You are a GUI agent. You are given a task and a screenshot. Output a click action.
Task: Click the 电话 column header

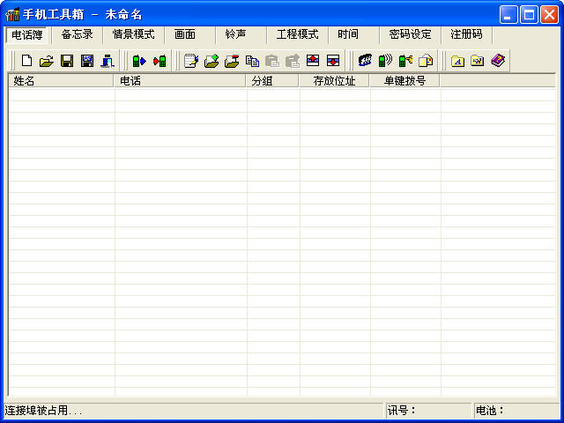[x=180, y=81]
